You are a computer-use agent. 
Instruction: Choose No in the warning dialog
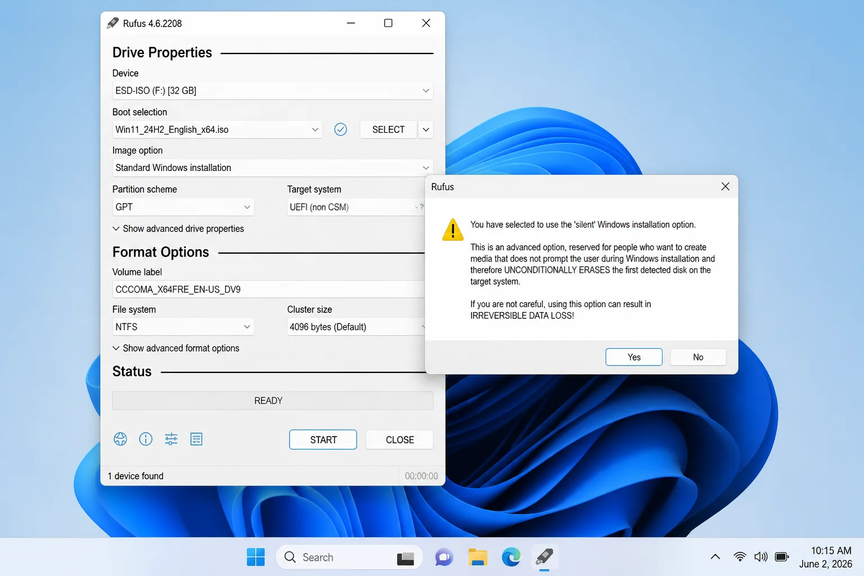pos(698,357)
